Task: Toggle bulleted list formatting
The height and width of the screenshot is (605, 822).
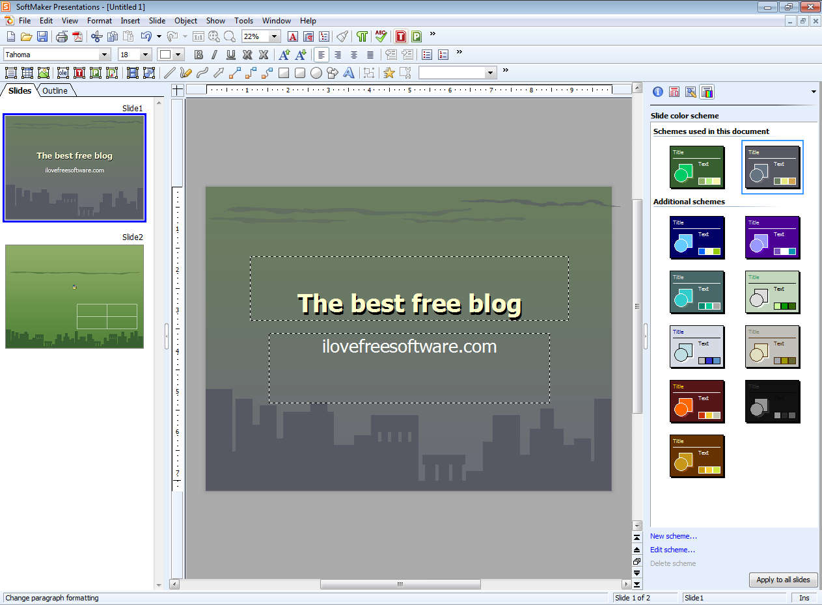Action: 427,55
